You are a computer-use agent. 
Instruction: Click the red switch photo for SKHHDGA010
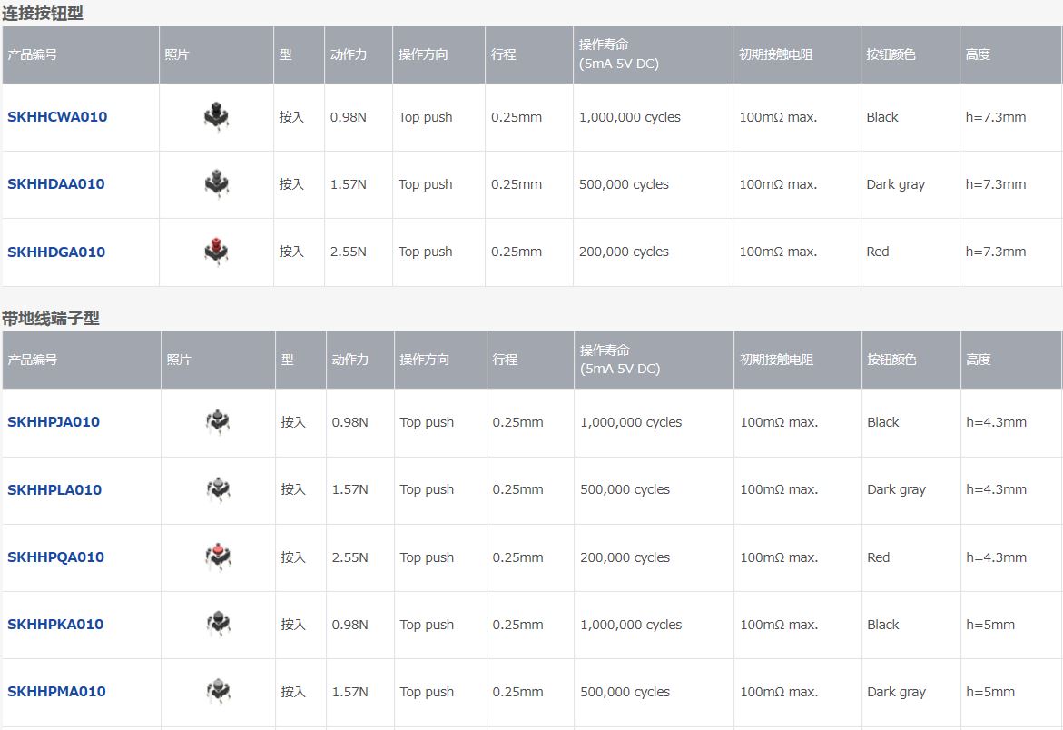[x=216, y=252]
